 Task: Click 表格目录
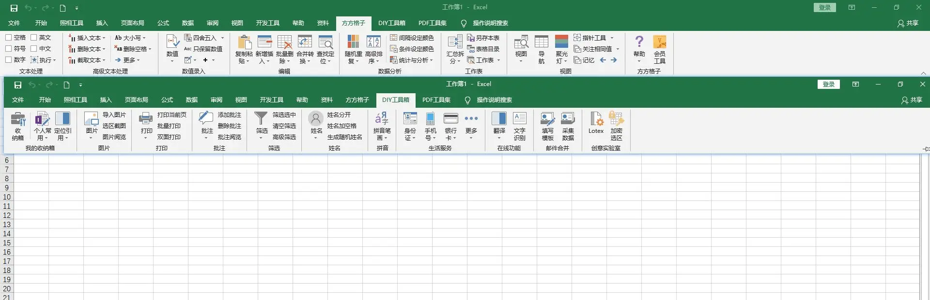click(x=483, y=49)
